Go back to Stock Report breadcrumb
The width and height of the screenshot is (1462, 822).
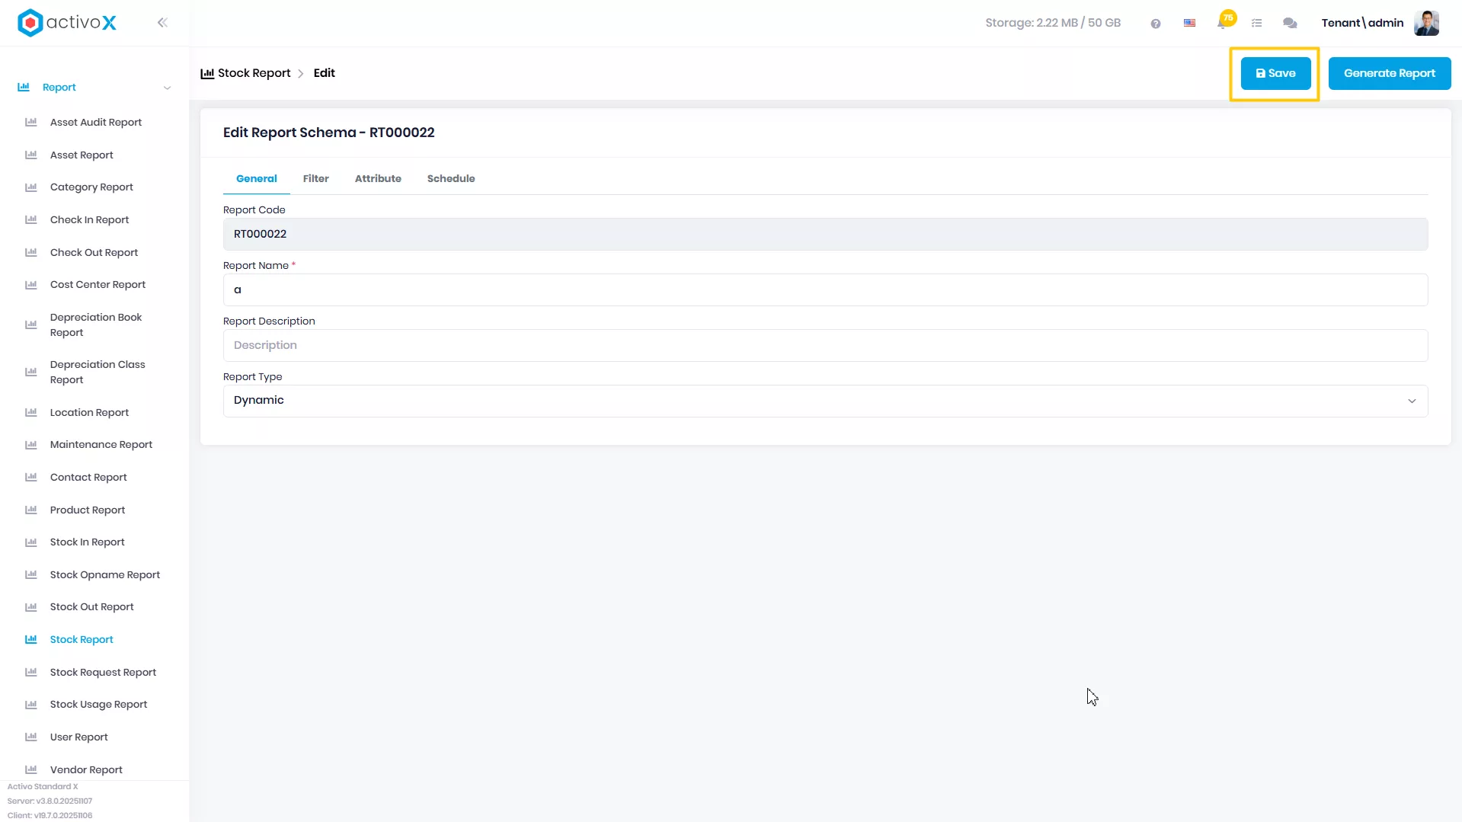click(254, 73)
